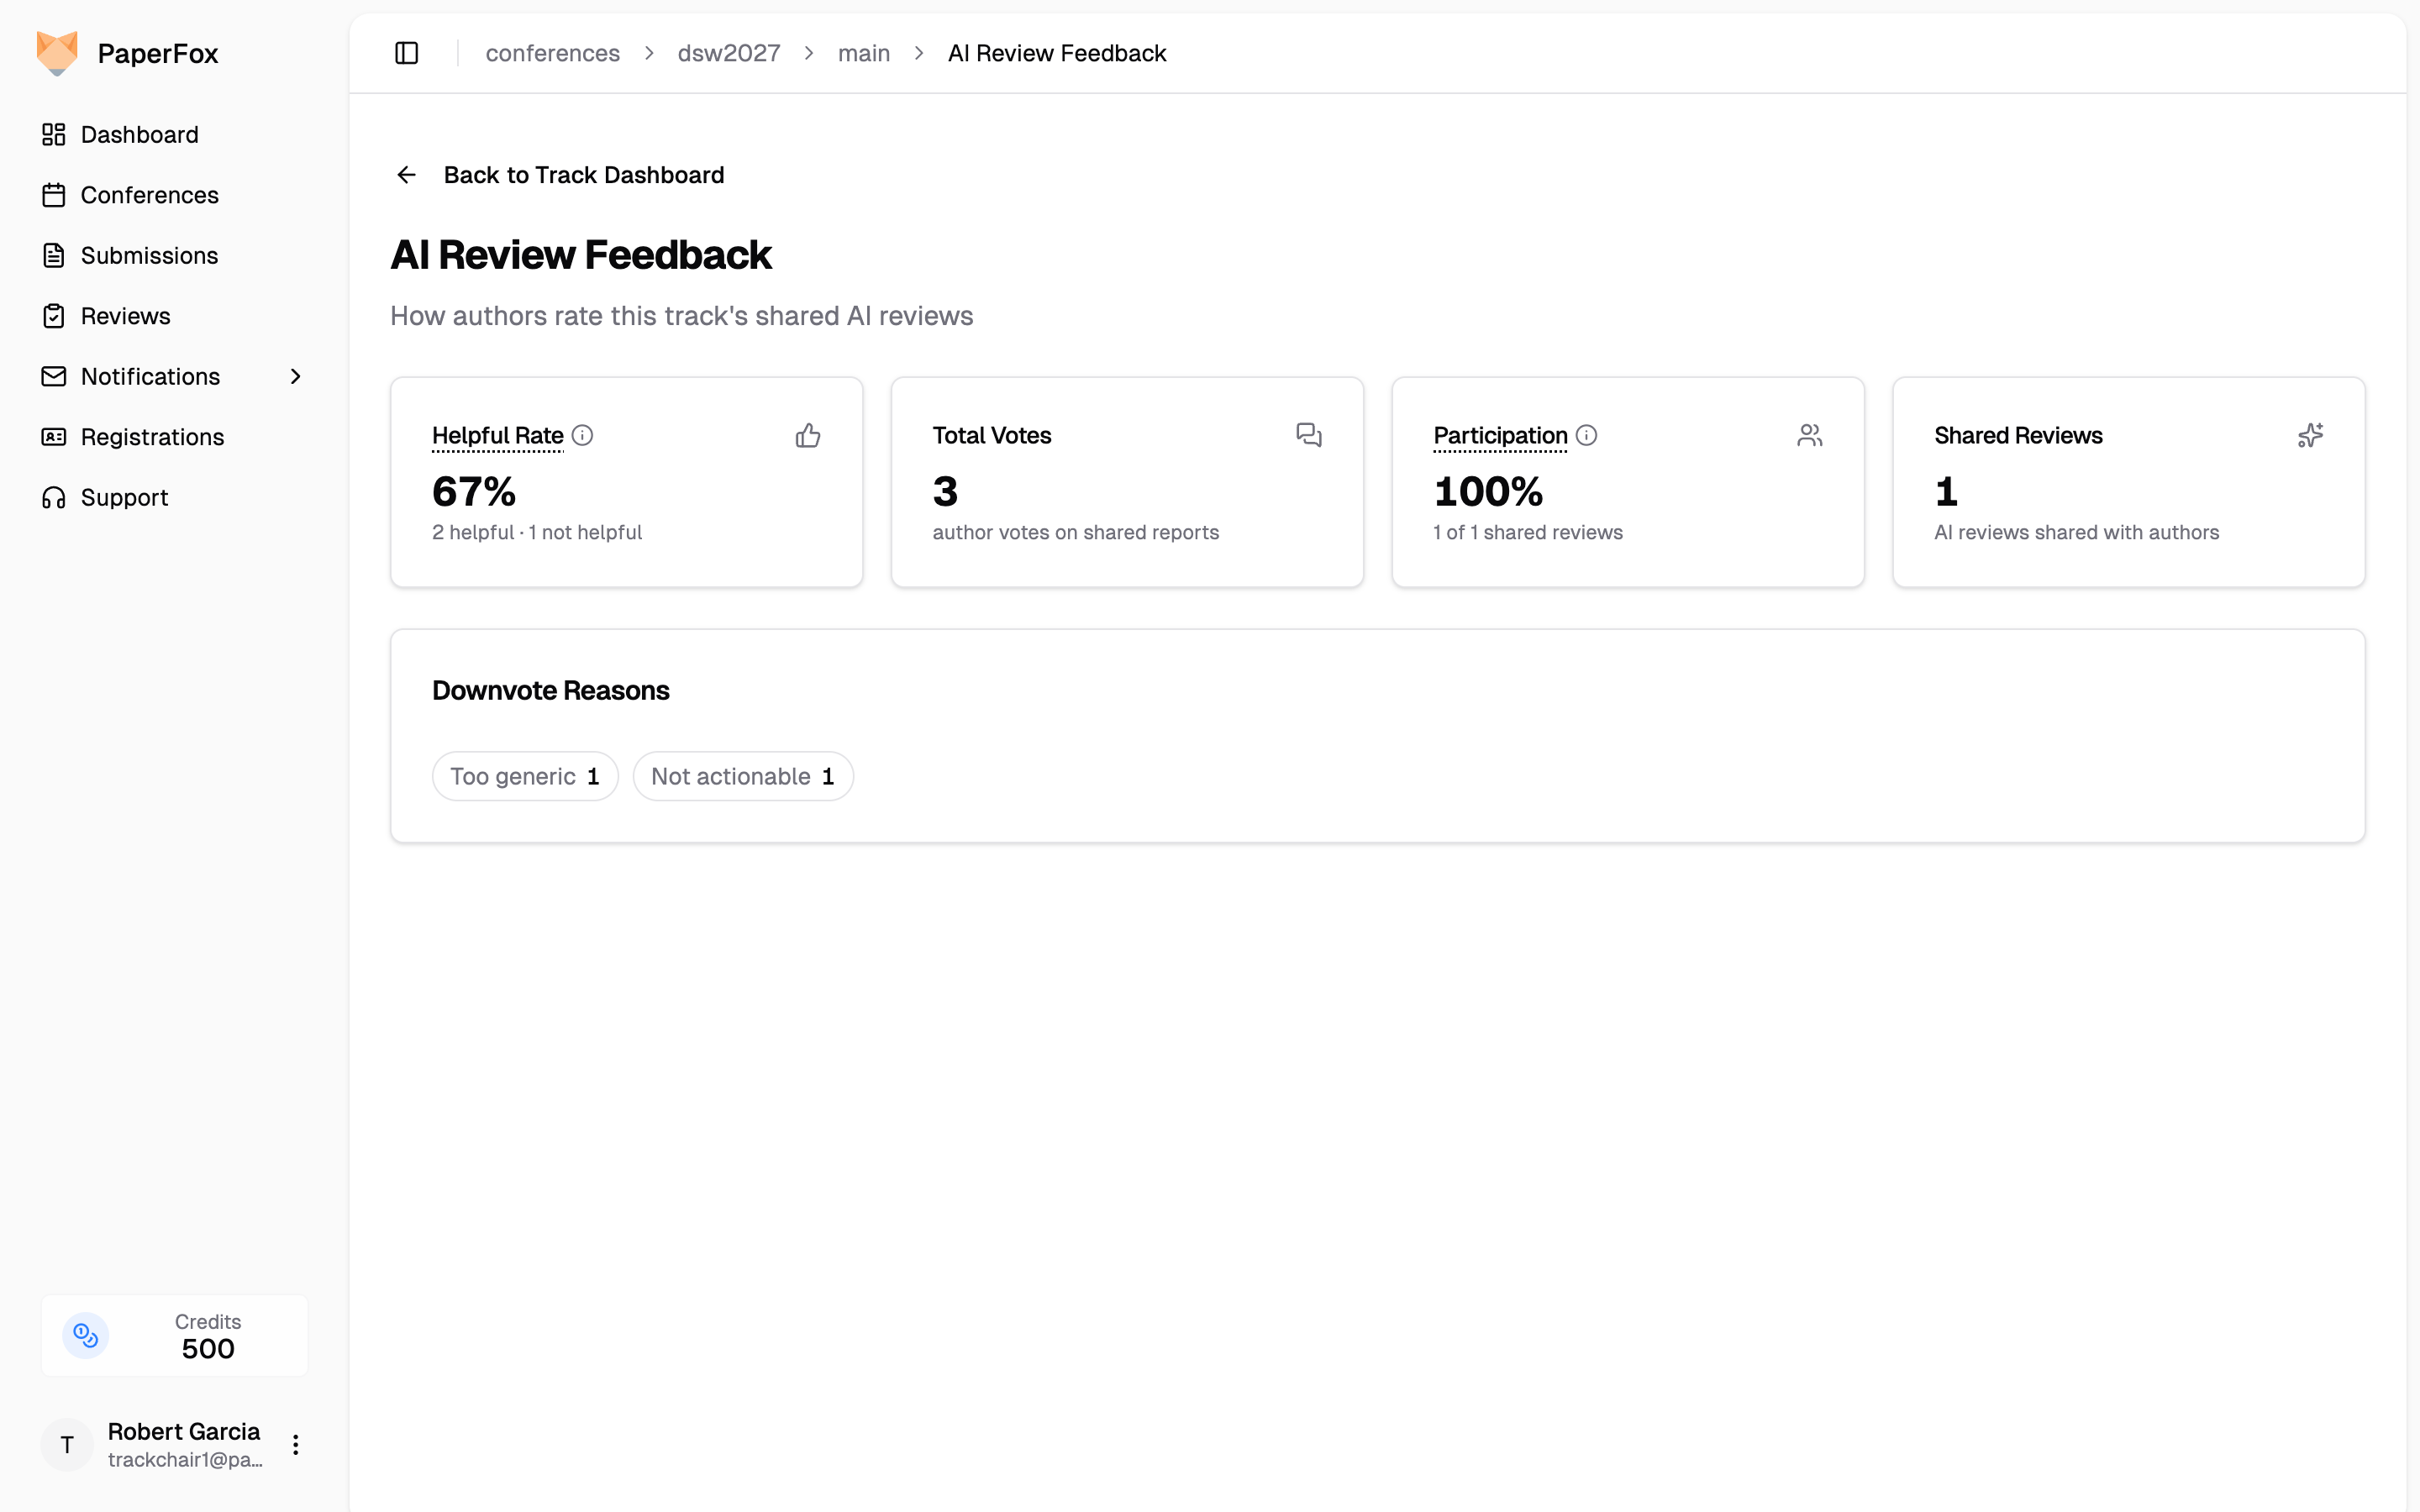Go to main breadcrumb
Screen dimensions: 2420x1512
click(863, 53)
